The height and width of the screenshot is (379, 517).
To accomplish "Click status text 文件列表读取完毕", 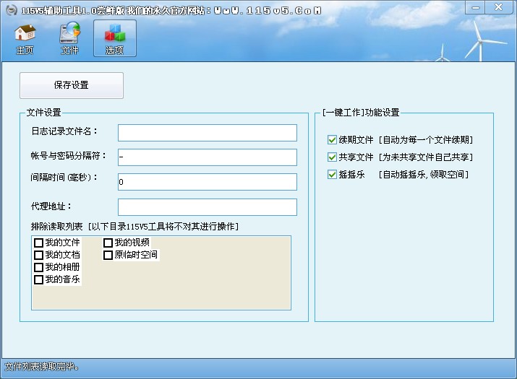I will click(x=41, y=367).
